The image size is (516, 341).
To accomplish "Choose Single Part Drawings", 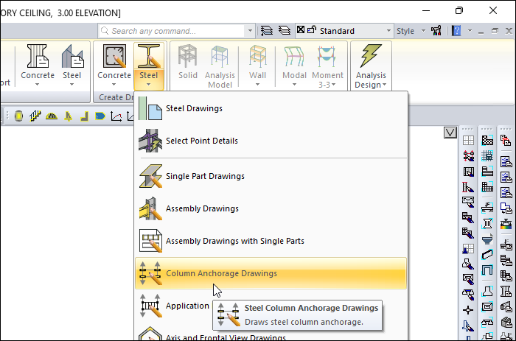I will [205, 176].
